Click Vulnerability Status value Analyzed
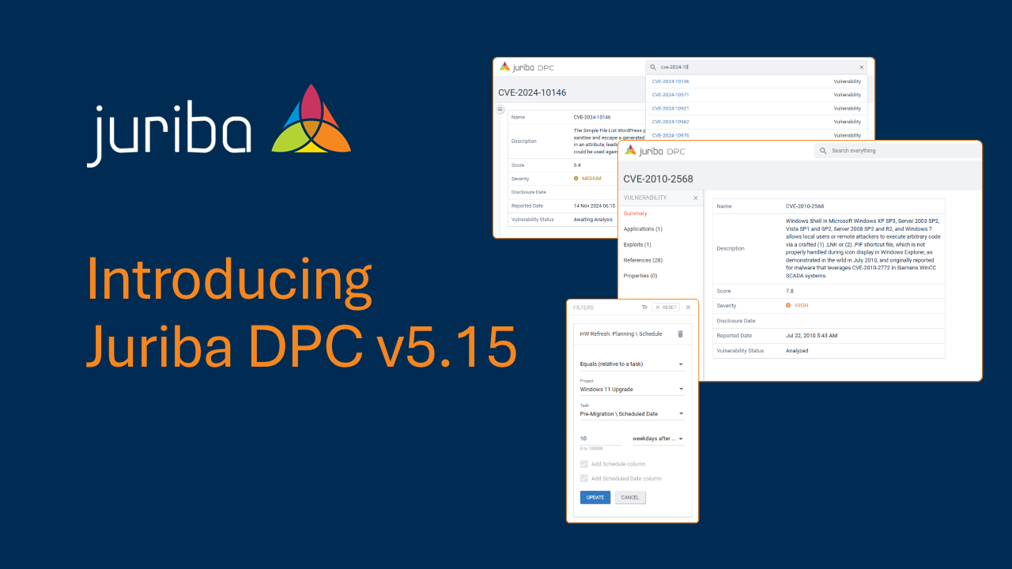Screen dimensions: 1012x569 (x=797, y=350)
